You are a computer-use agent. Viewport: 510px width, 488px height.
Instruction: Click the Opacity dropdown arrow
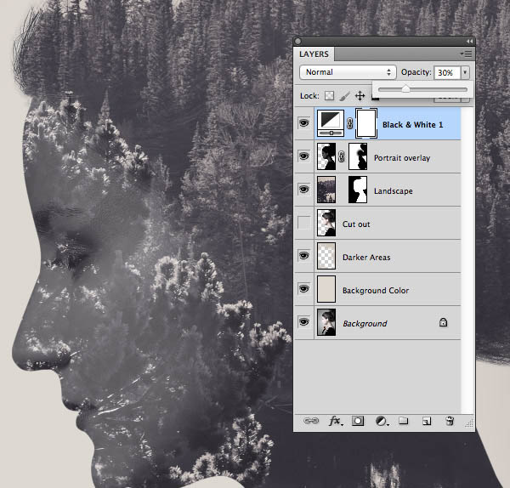[x=465, y=72]
